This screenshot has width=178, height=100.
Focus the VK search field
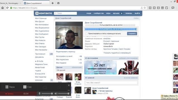click(65, 13)
